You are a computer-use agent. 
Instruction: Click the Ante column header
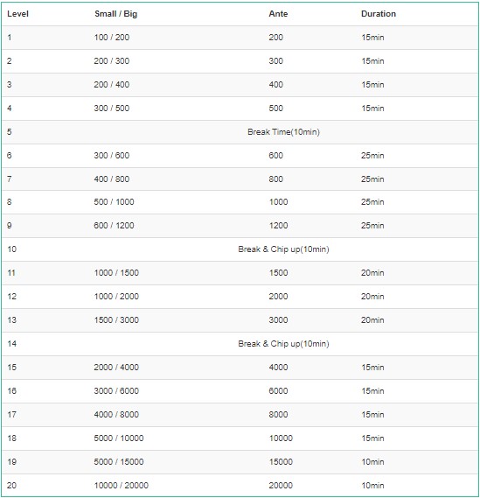278,14
